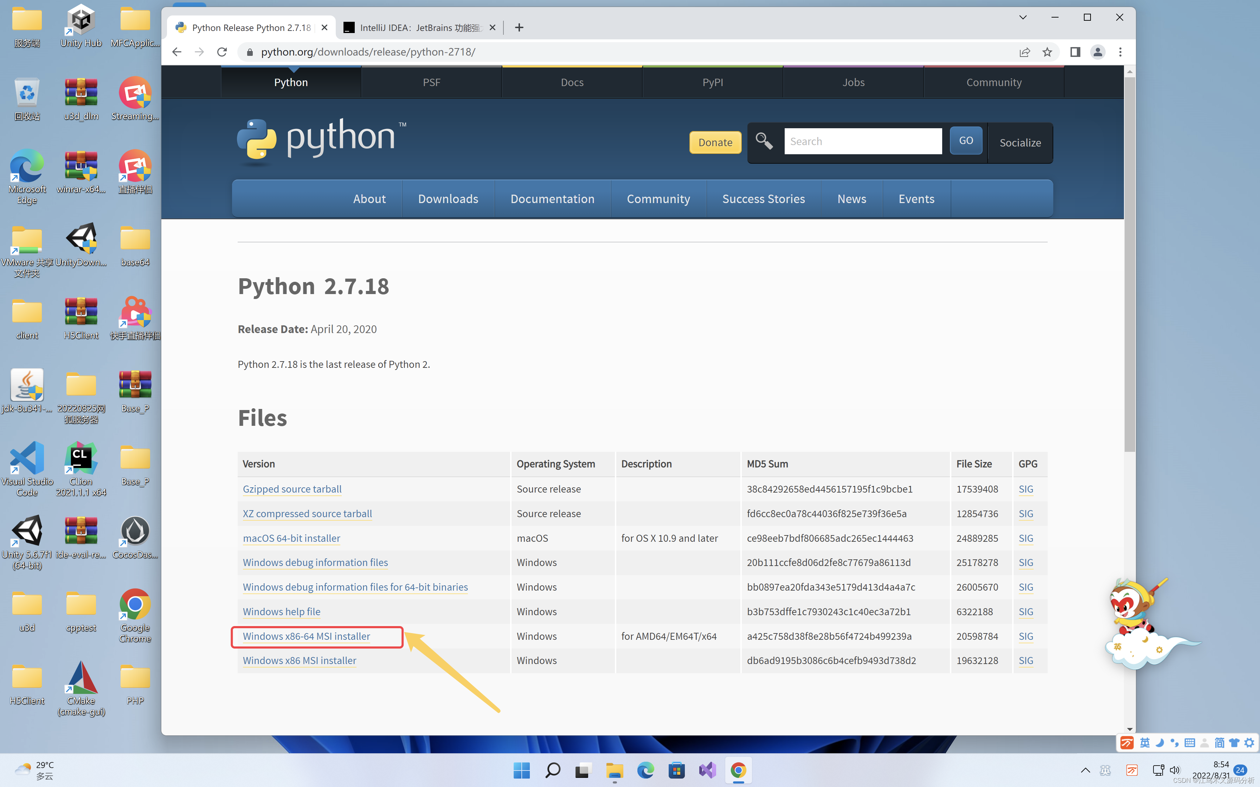
Task: Open the Windows Start button
Action: tap(521, 770)
